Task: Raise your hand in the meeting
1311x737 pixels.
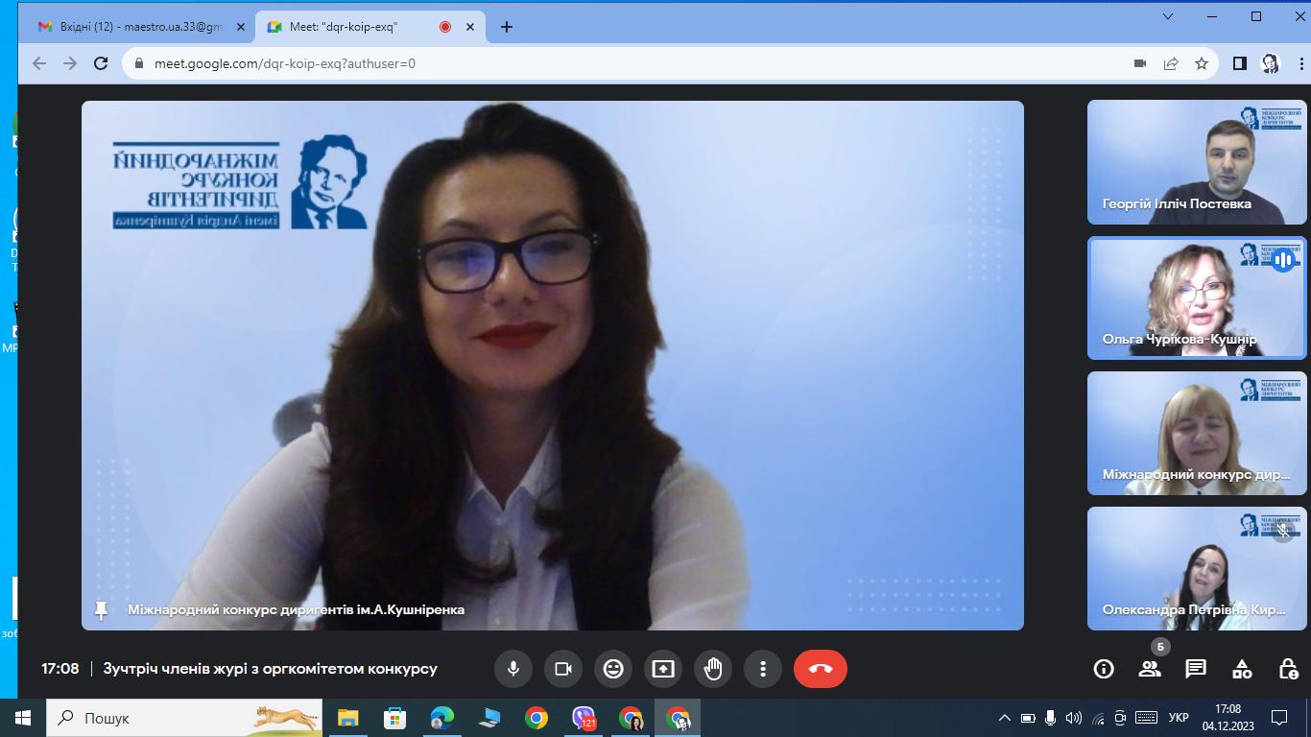Action: [713, 669]
